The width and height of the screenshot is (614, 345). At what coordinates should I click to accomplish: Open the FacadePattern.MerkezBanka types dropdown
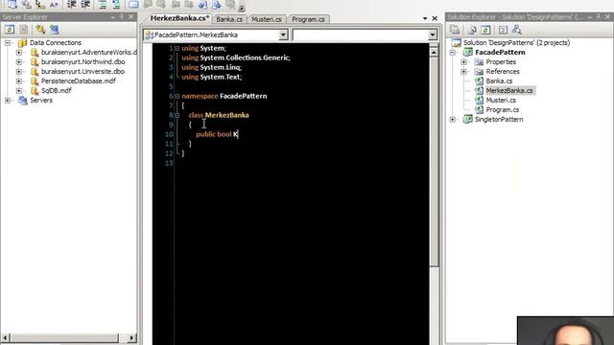283,34
